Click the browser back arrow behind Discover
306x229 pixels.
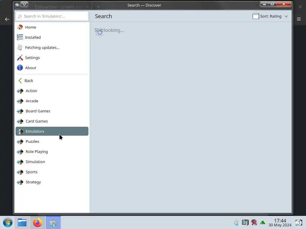tap(7, 19)
